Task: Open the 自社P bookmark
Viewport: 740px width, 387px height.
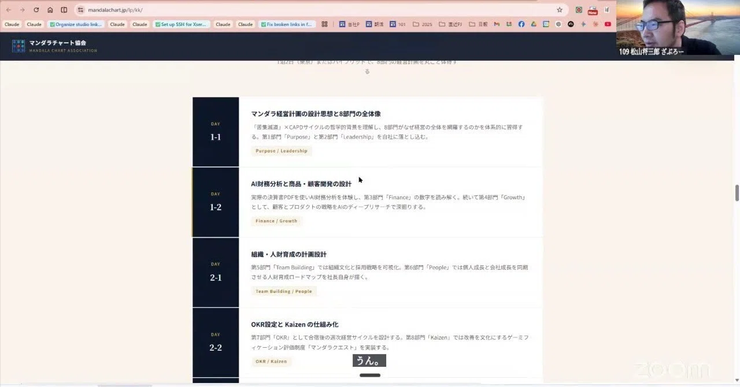Action: tap(349, 24)
